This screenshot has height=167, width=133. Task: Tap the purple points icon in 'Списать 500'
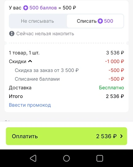pyautogui.click(x=100, y=21)
